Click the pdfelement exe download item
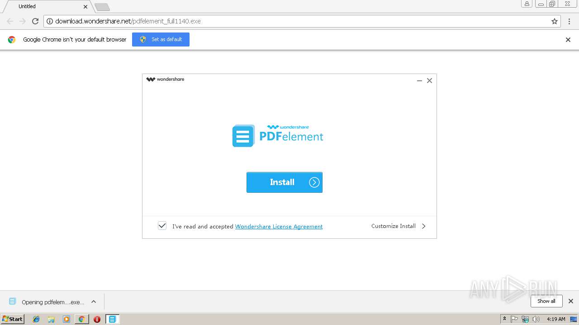The height and width of the screenshot is (325, 579). (x=47, y=302)
